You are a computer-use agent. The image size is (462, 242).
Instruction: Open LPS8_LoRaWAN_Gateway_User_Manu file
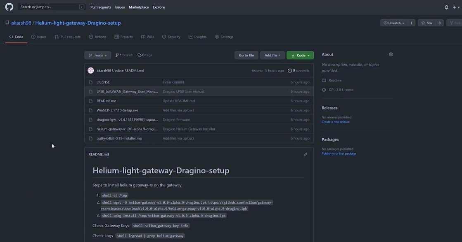point(127,92)
